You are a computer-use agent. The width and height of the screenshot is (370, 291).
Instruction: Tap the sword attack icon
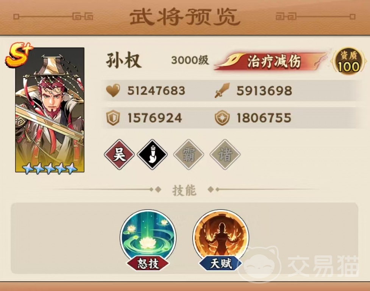pos(222,90)
